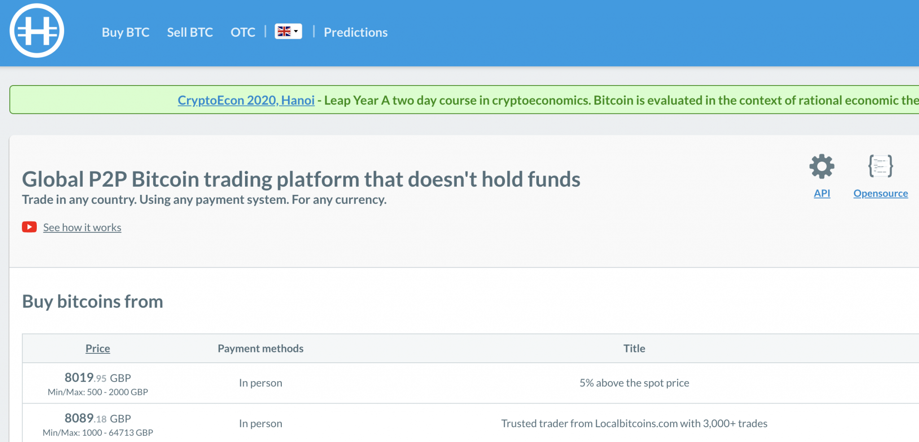Expand the flag dropdown caret
This screenshot has height=442, width=919.
tap(296, 31)
